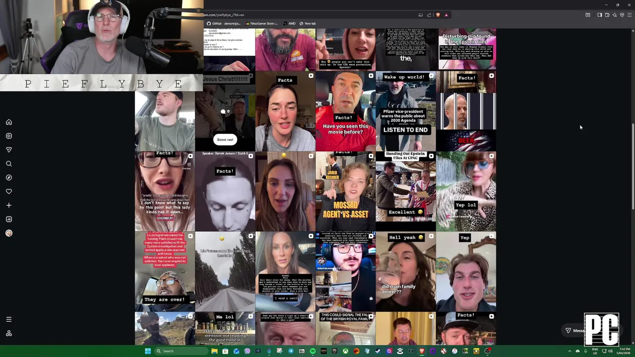Open the taskbar clock showing 7:42 PM

pos(624,351)
